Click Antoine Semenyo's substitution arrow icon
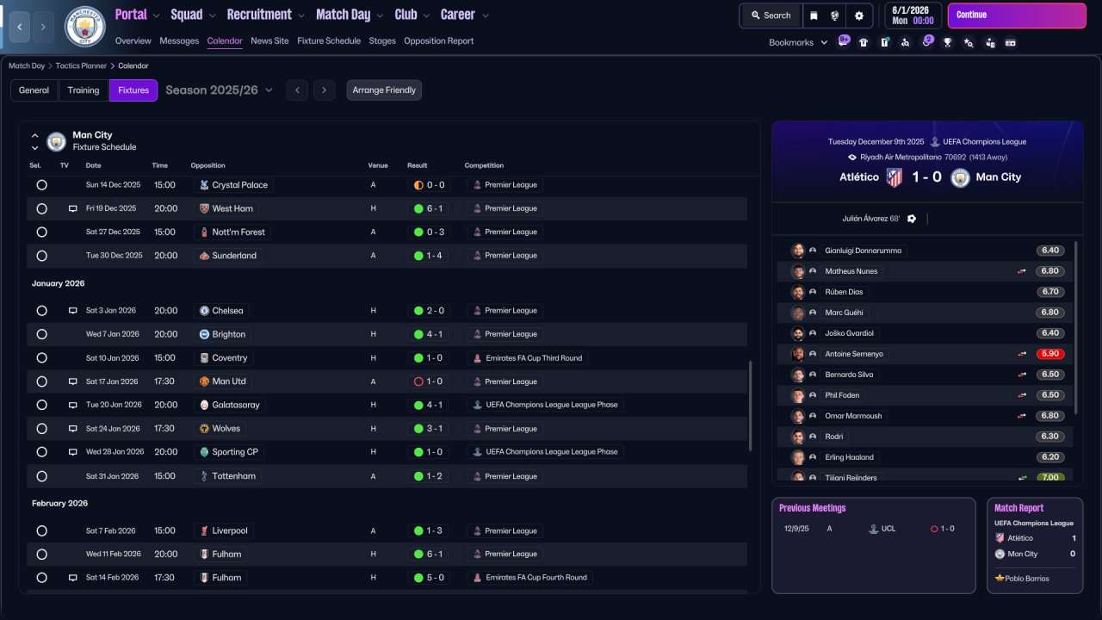 1022,354
